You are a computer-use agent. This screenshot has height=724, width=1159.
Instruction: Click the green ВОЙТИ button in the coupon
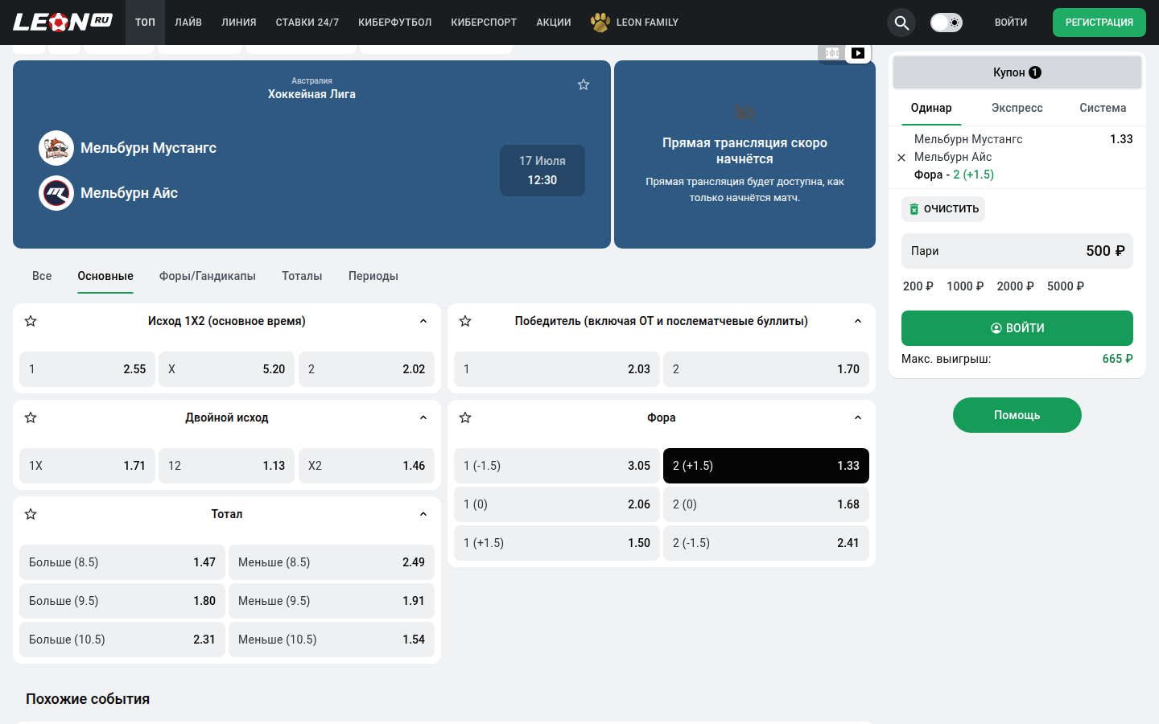pyautogui.click(x=1017, y=328)
